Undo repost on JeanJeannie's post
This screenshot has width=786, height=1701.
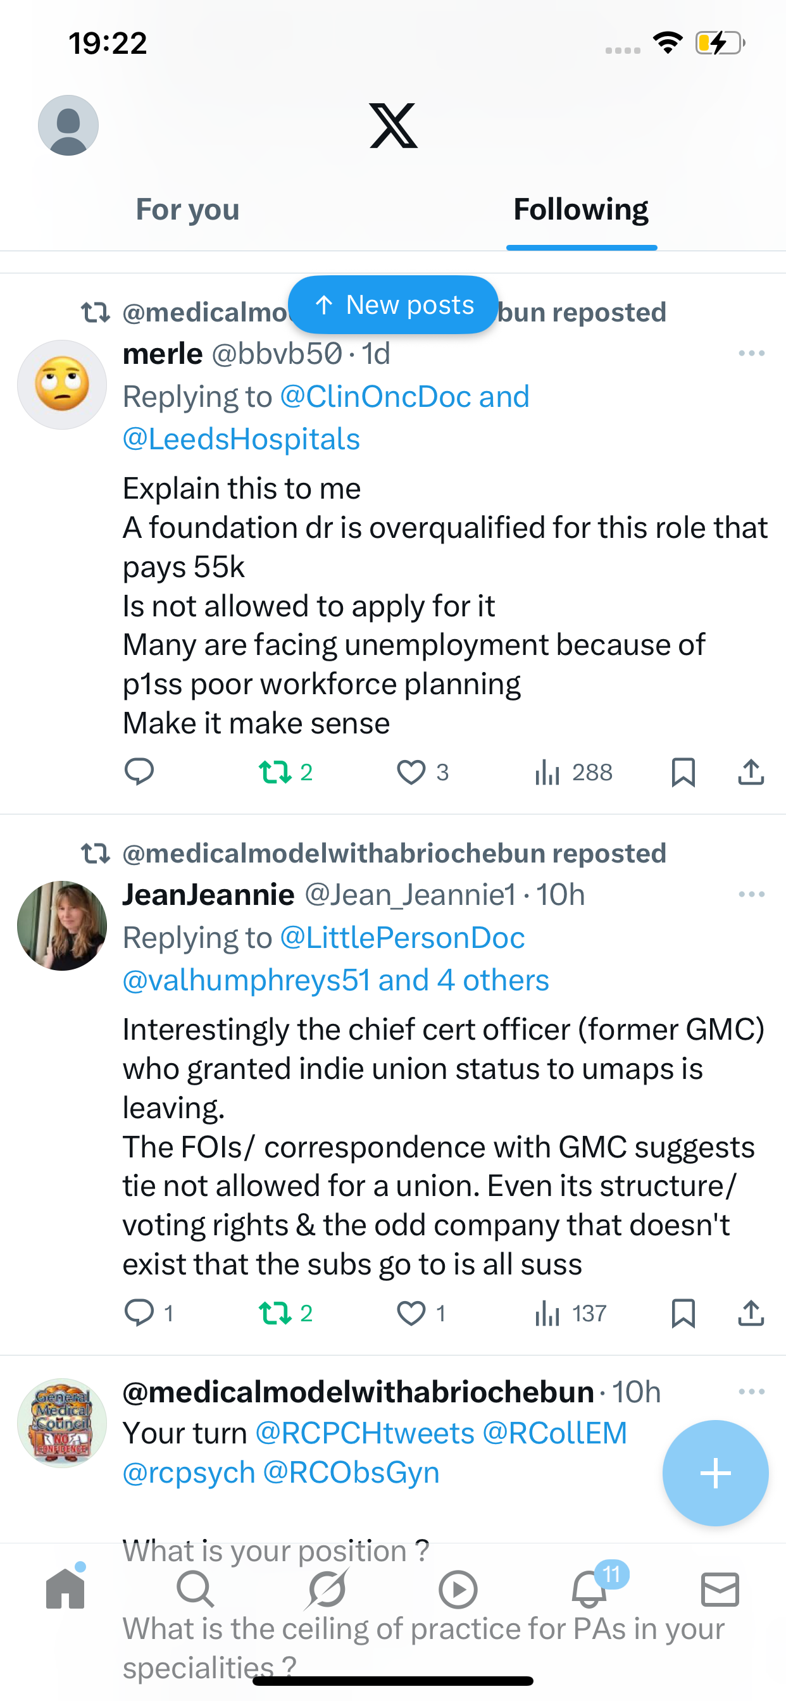[x=275, y=1312]
